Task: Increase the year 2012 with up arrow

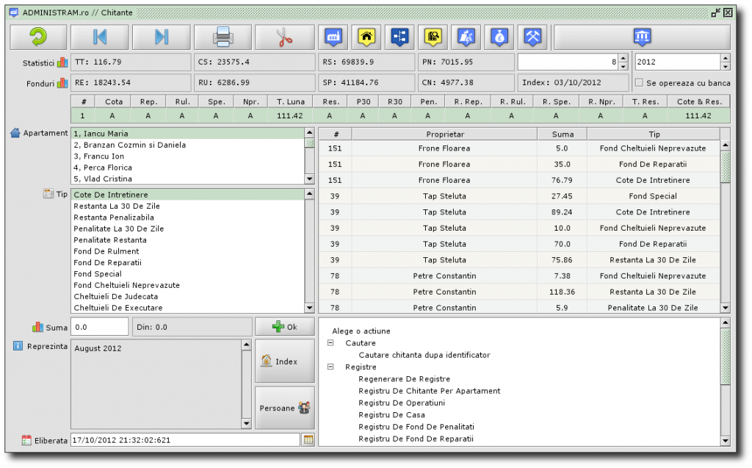Action: [725, 58]
